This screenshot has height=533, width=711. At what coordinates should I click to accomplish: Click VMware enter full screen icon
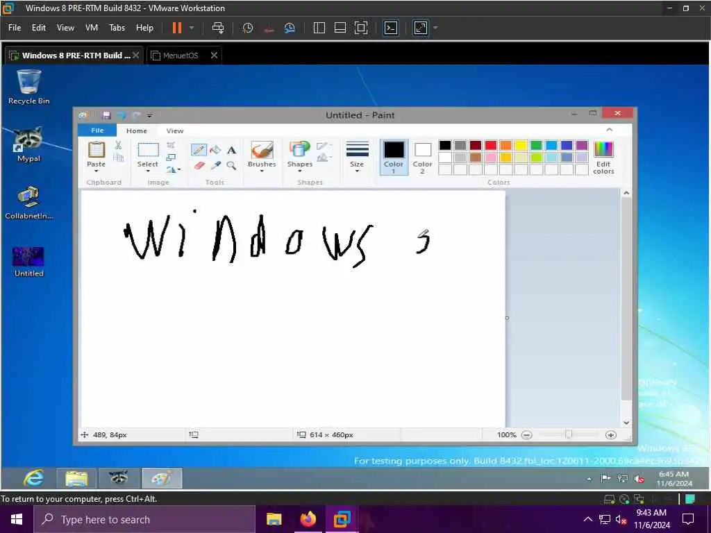point(361,28)
